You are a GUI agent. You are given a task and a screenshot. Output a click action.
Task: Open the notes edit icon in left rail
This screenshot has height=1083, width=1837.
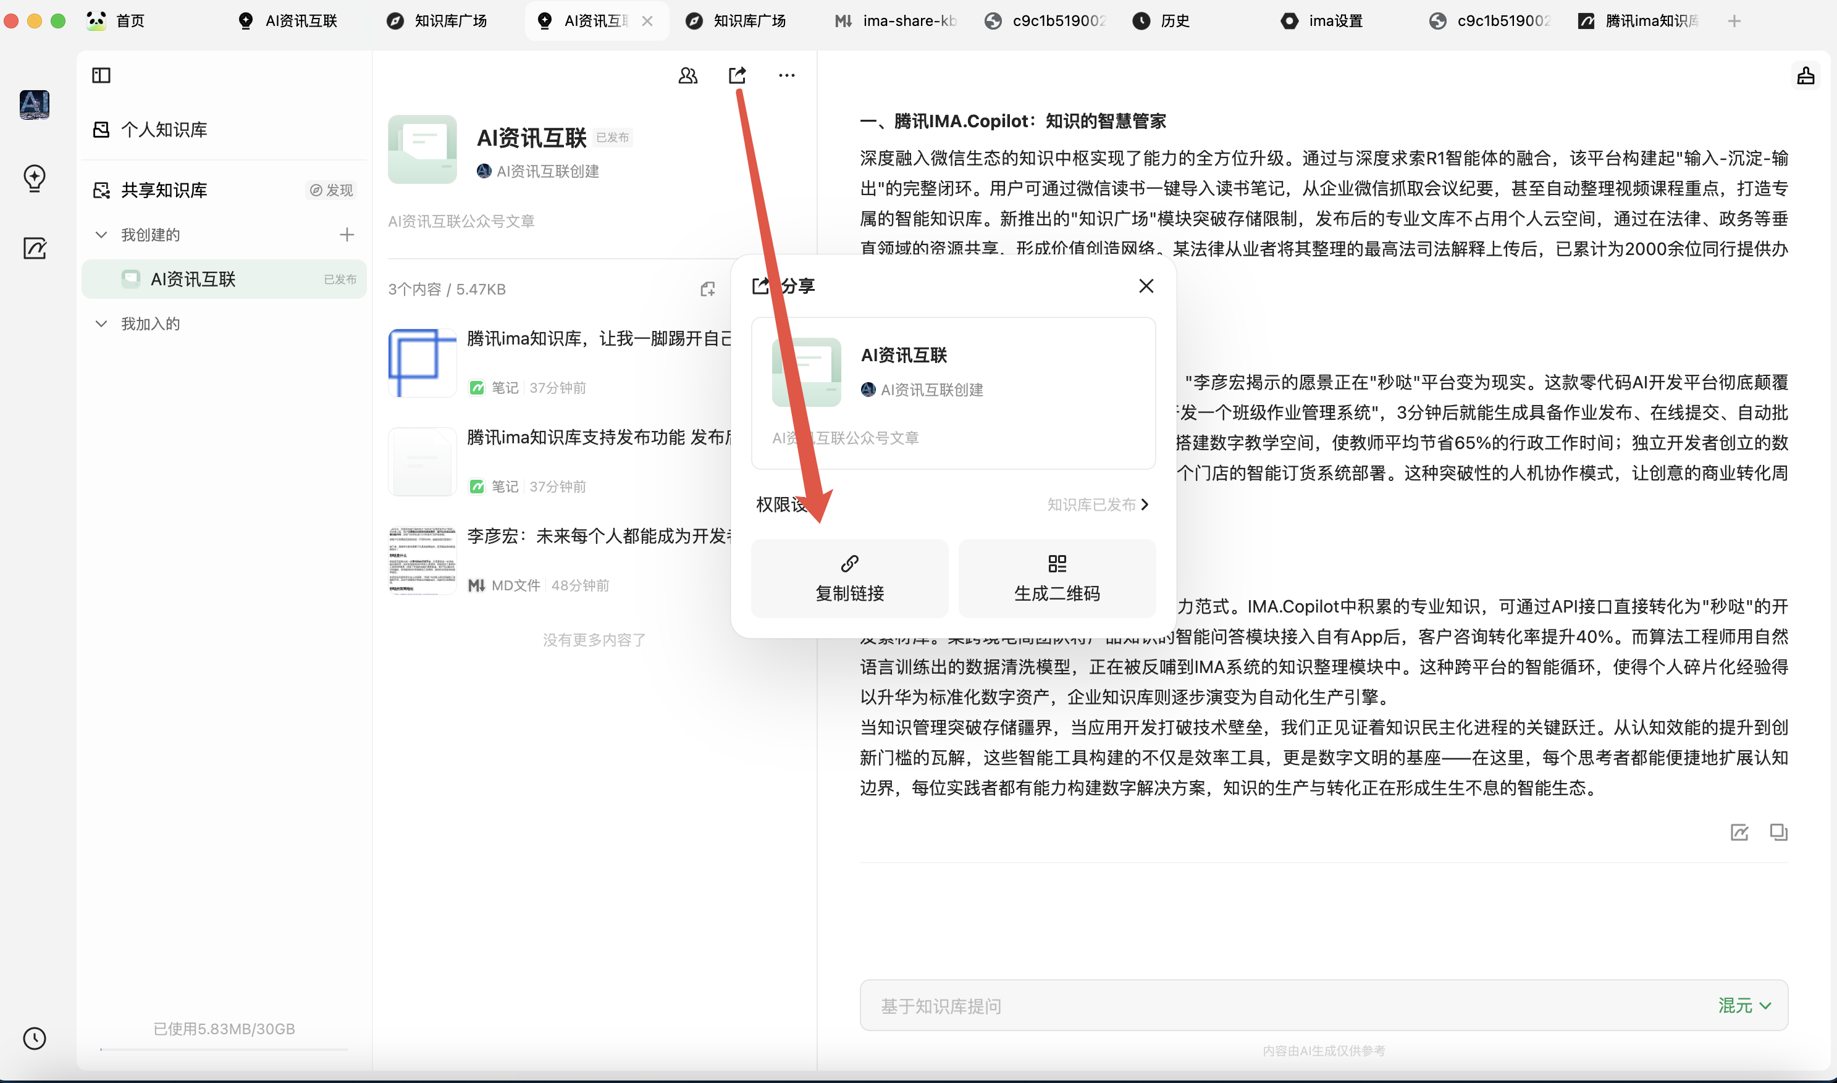35,248
